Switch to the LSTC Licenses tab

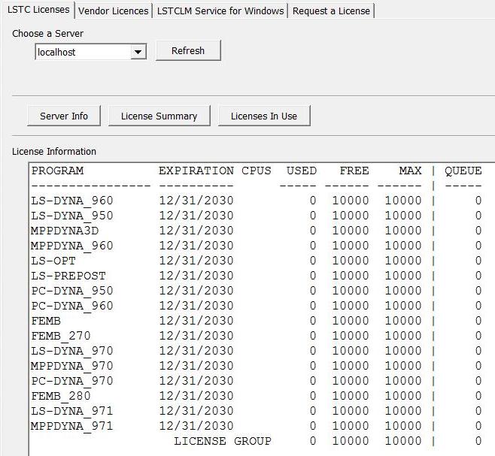point(38,11)
